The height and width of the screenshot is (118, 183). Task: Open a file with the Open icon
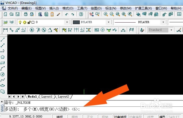(x=11, y=14)
